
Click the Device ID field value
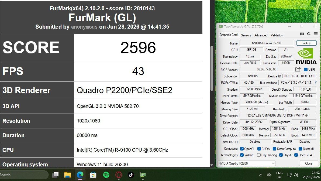(299, 76)
